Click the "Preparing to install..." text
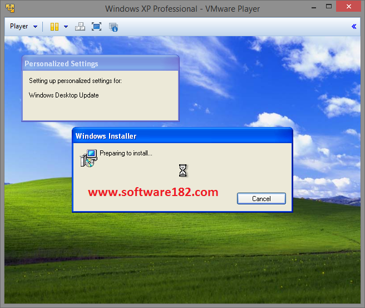The image size is (365, 308). pos(126,153)
